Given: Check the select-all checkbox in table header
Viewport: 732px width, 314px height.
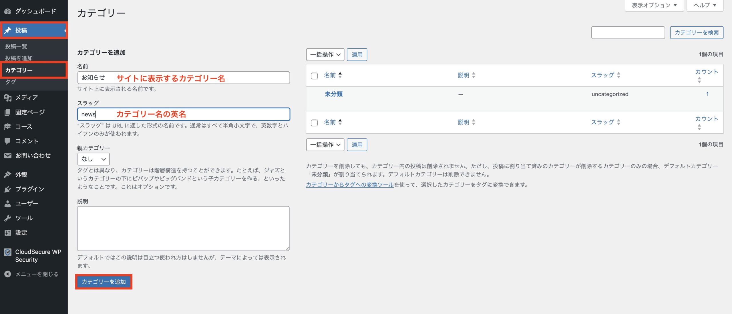Looking at the screenshot, I should click(x=314, y=76).
